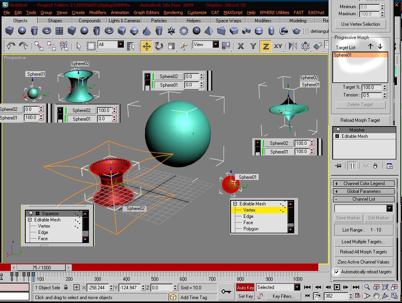
Task: Toggle the Morpher modifier light bulb
Action: point(338,130)
